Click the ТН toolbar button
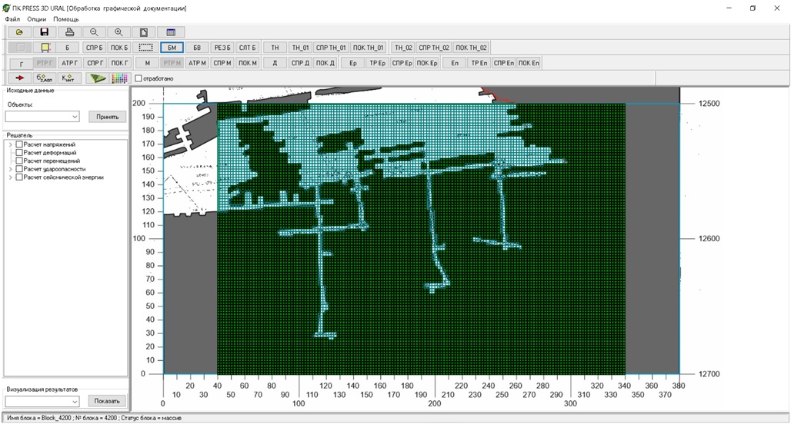791x424 pixels. pos(275,48)
